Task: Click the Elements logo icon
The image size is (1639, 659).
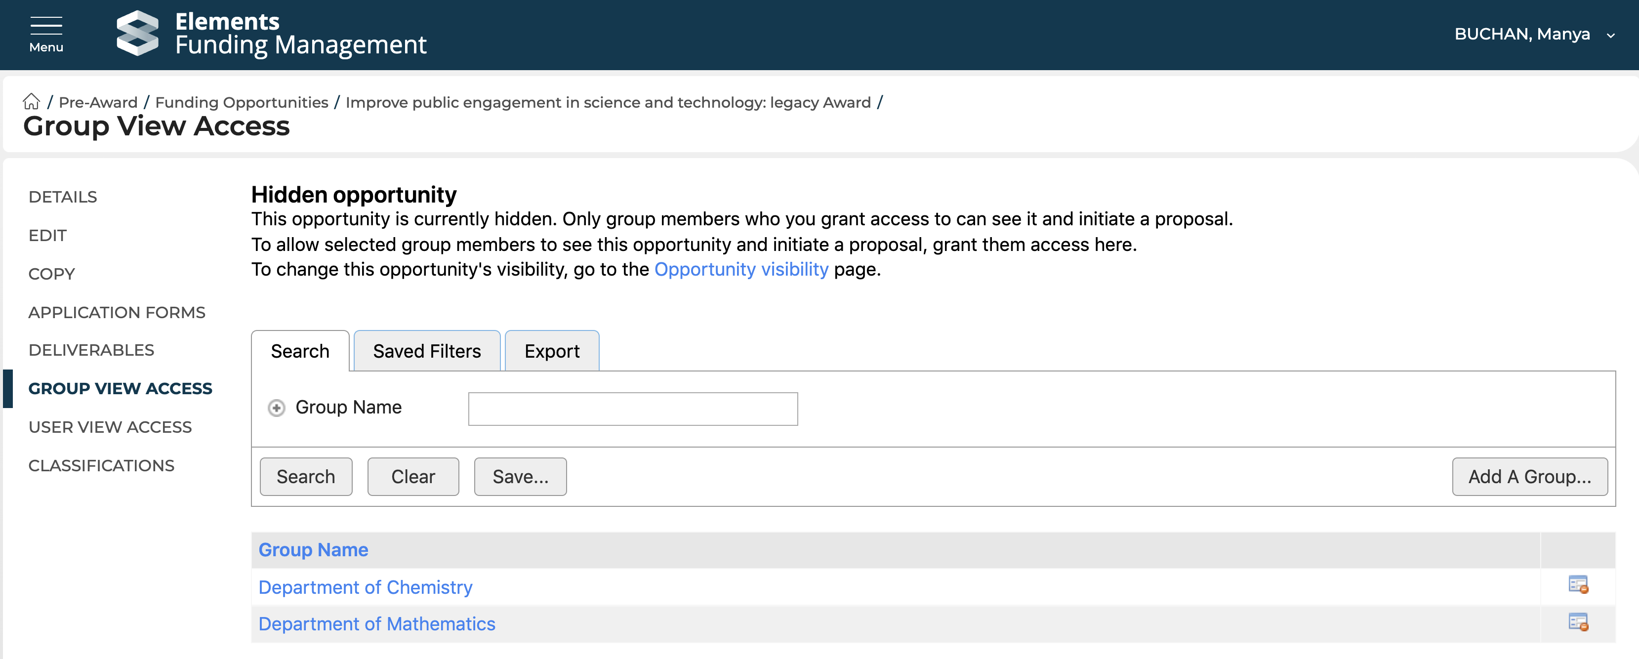Action: [x=137, y=34]
